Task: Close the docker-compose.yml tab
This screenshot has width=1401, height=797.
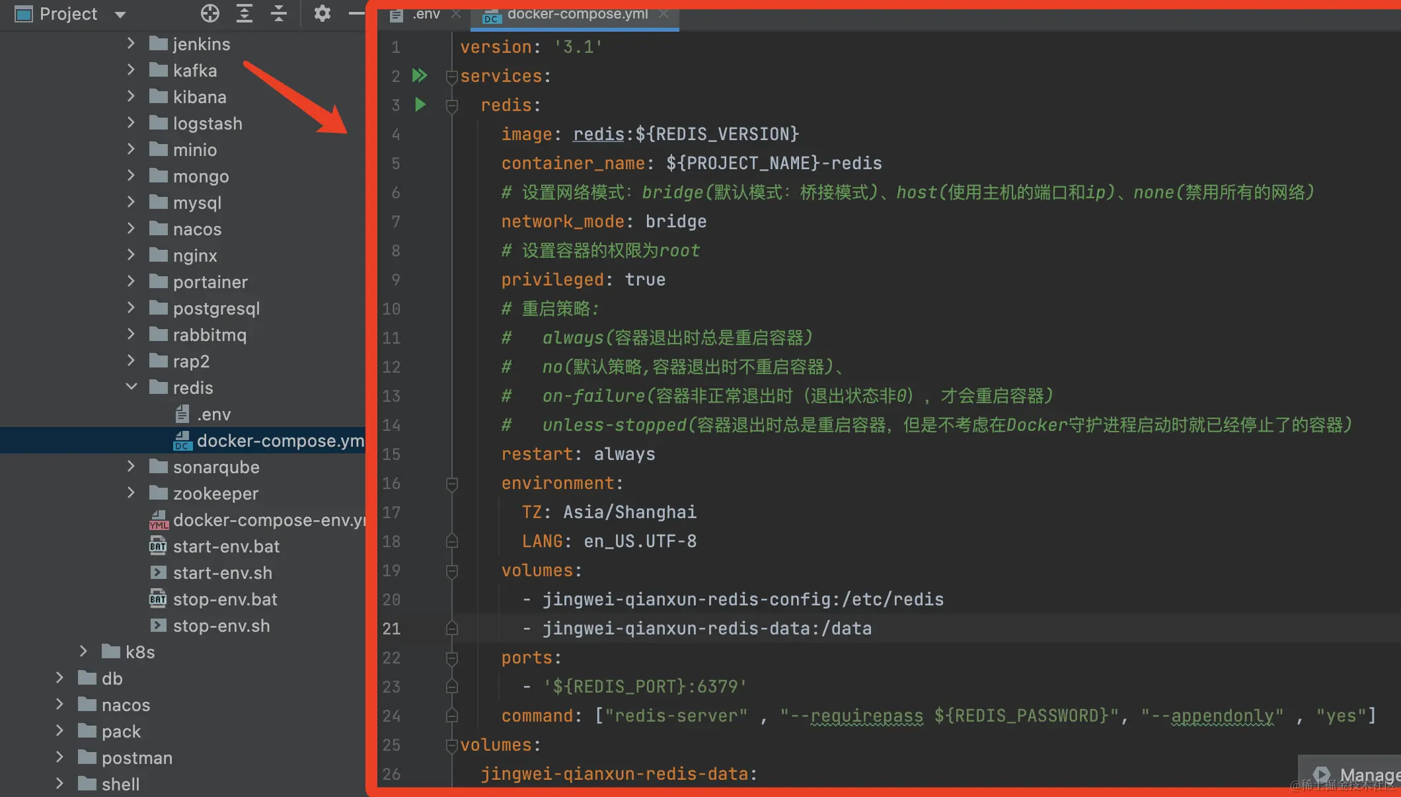Action: coord(664,14)
